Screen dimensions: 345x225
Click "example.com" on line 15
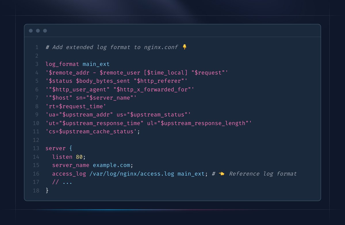point(111,165)
